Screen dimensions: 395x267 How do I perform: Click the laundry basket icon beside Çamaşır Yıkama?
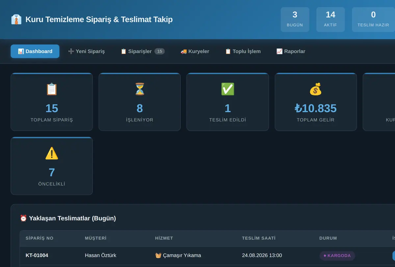158,255
